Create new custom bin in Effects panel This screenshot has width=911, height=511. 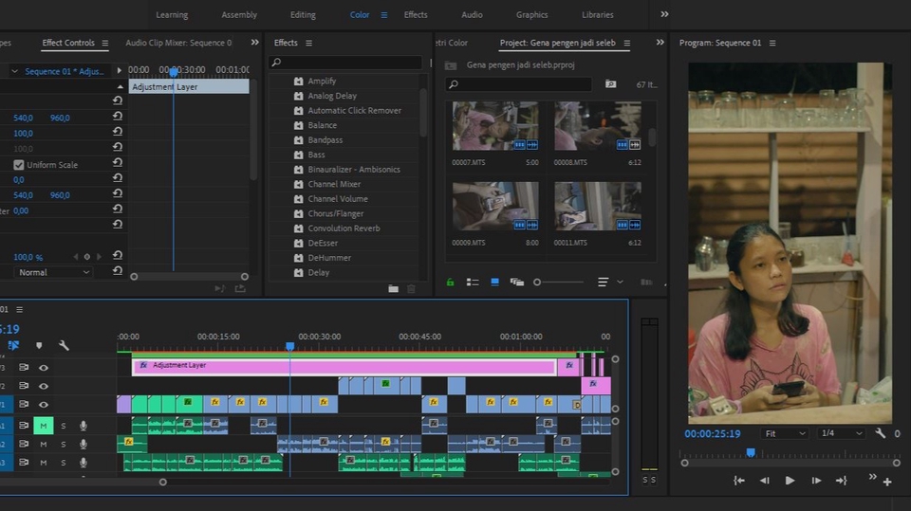point(393,288)
